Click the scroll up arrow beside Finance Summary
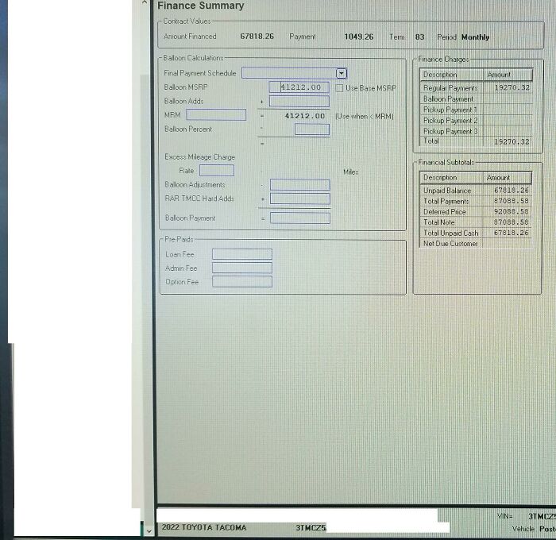Image resolution: width=556 pixels, height=540 pixels. 145,5
